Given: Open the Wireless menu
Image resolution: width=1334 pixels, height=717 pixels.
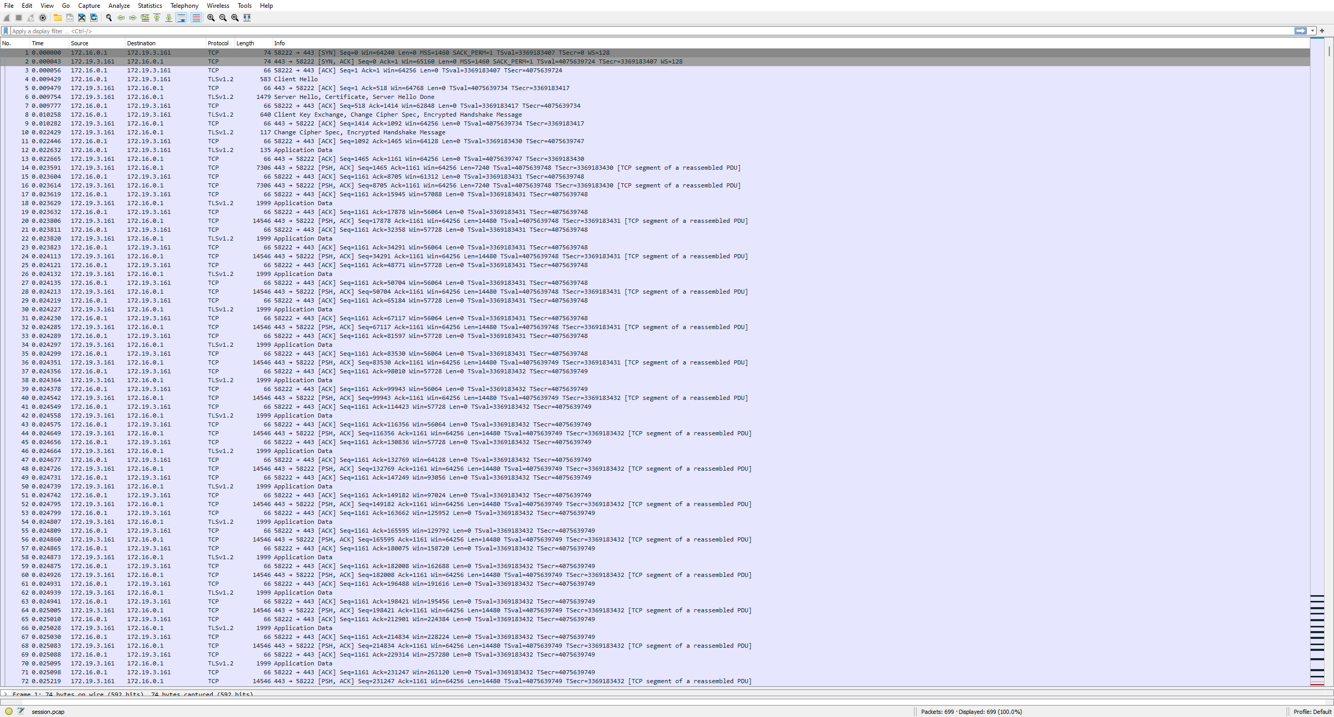Looking at the screenshot, I should coord(218,6).
